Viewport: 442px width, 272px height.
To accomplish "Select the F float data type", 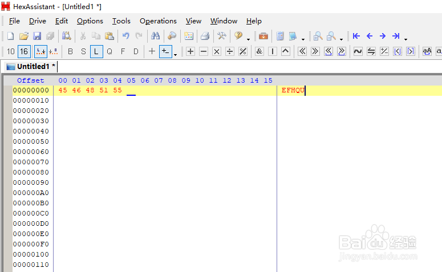I will pos(123,51).
